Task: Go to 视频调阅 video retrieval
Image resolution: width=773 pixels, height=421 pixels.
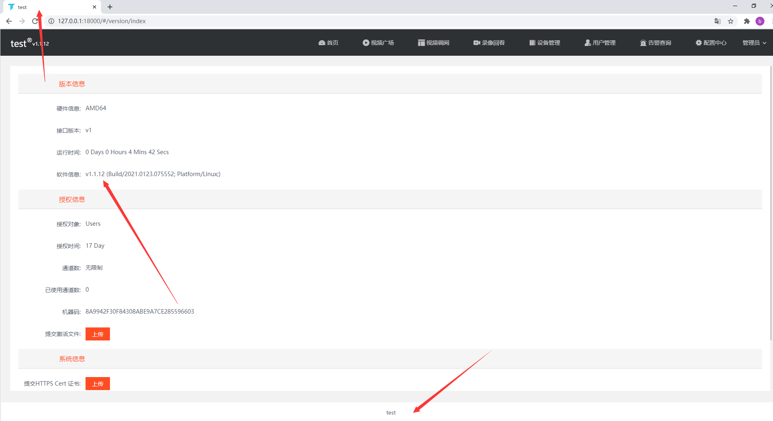Action: coord(433,43)
